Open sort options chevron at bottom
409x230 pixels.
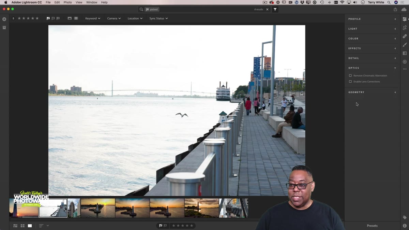tap(48, 226)
